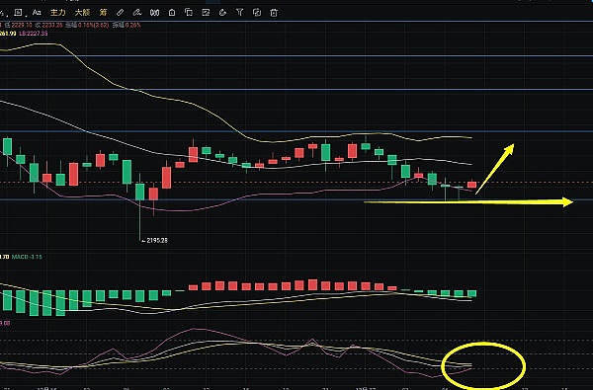This screenshot has width=593, height=390.
Task: Click the eraser tool icon
Action: pos(222,13)
